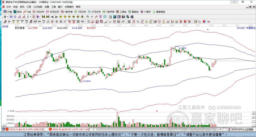Open the 0 value dropdown arrow
The width and height of the screenshot is (256, 137).
pyautogui.click(x=30, y=17)
